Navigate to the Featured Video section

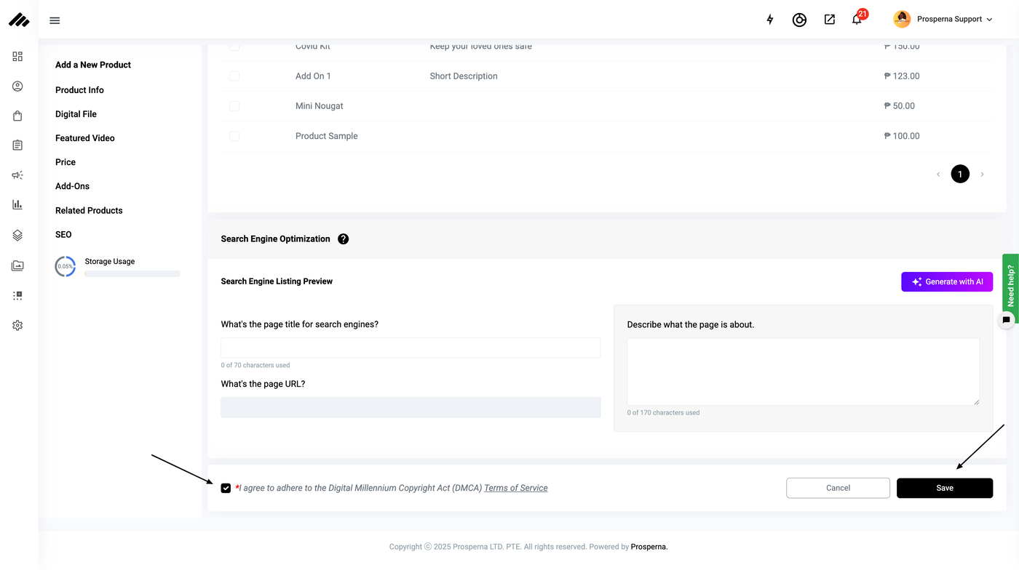point(84,138)
